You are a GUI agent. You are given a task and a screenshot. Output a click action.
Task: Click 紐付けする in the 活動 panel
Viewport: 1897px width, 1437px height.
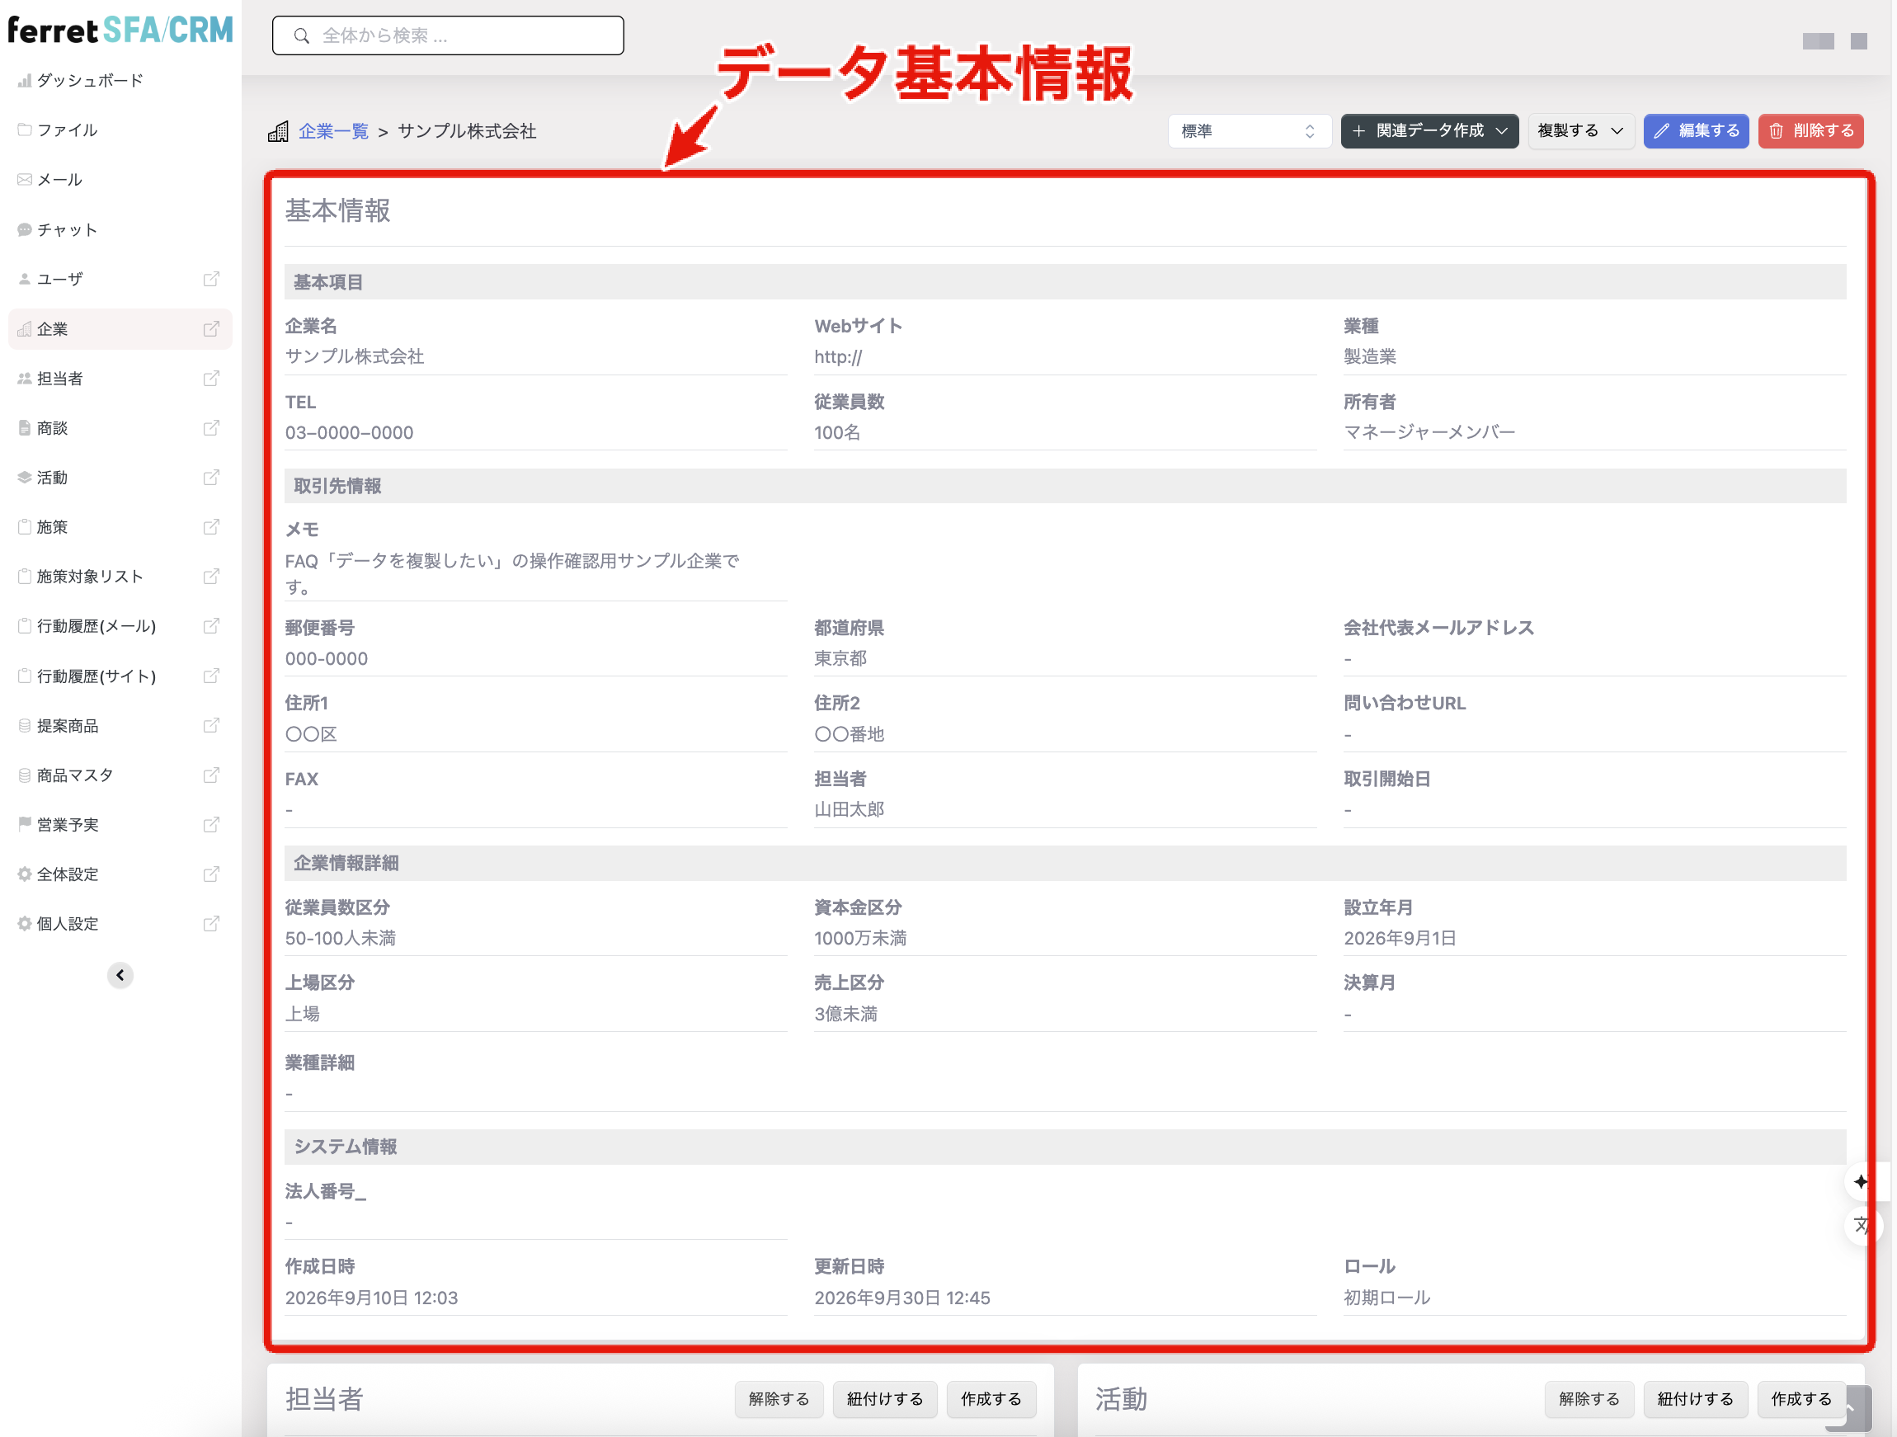(1695, 1398)
